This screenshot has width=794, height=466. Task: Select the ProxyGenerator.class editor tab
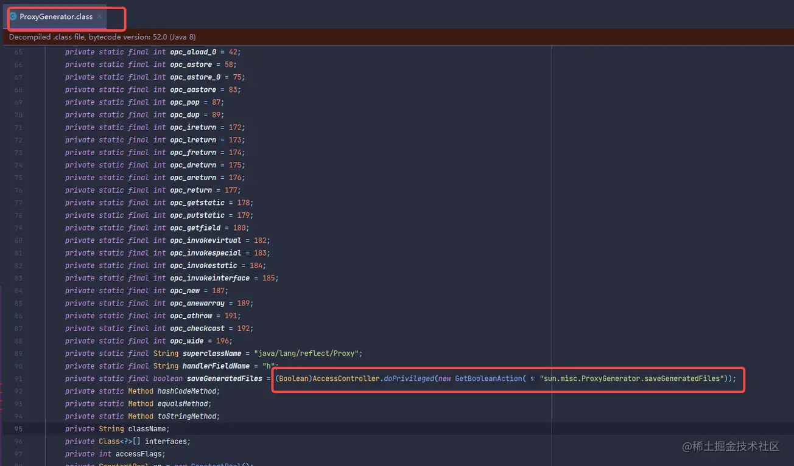pos(56,16)
